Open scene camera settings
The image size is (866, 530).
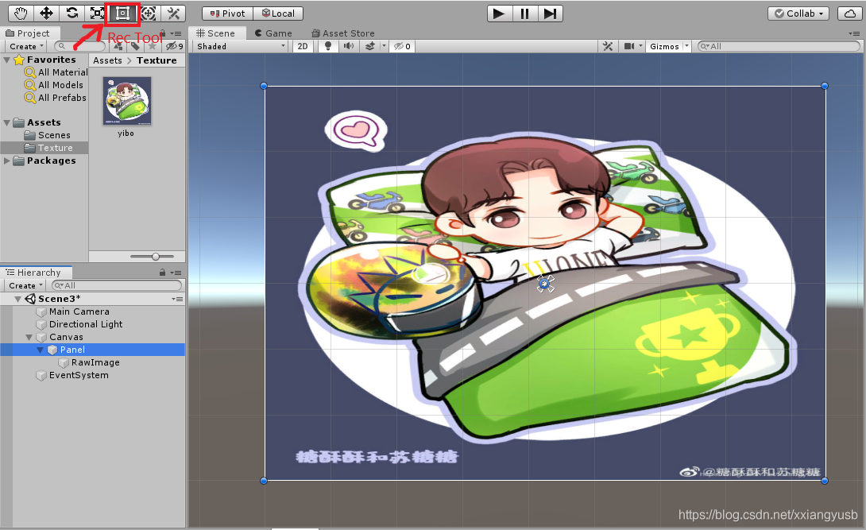[x=629, y=46]
